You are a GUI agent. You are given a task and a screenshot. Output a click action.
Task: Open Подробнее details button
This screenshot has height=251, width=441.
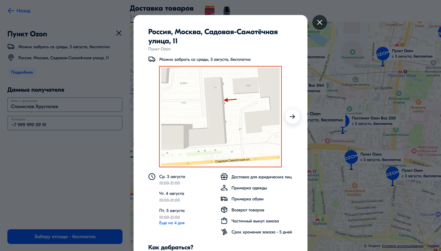tap(22, 72)
